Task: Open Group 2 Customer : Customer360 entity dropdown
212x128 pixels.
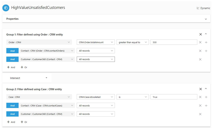Action: click(47, 114)
